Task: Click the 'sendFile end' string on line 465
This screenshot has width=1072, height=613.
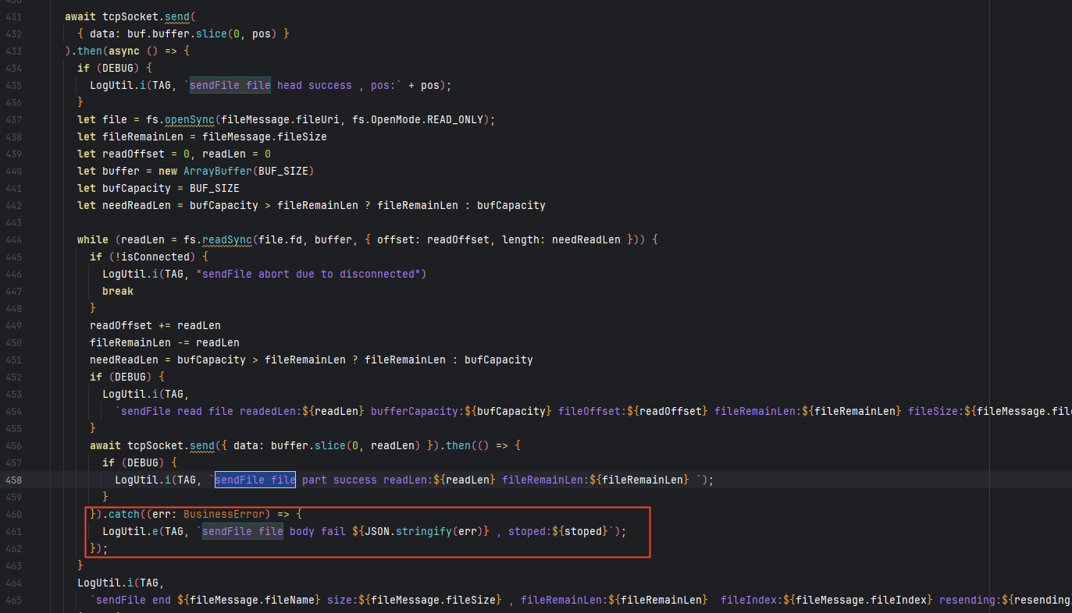Action: coord(133,601)
